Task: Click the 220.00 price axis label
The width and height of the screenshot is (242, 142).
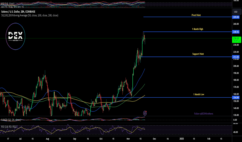Action: [236, 52]
